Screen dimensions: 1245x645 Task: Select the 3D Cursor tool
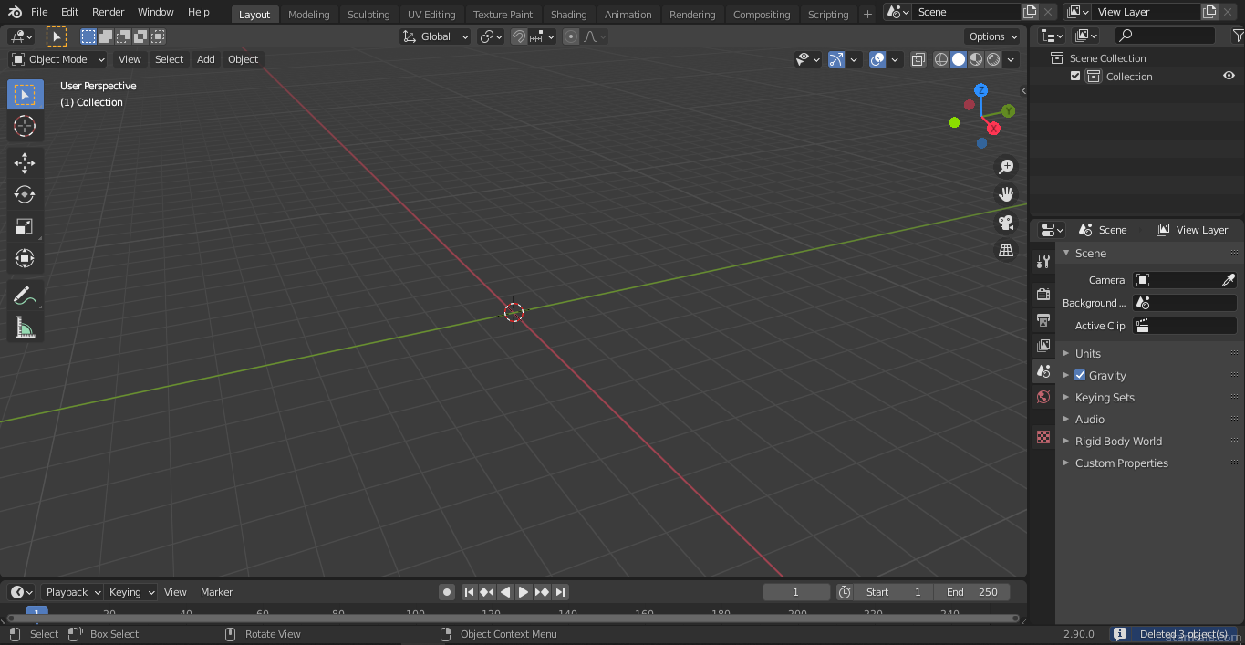[25, 126]
